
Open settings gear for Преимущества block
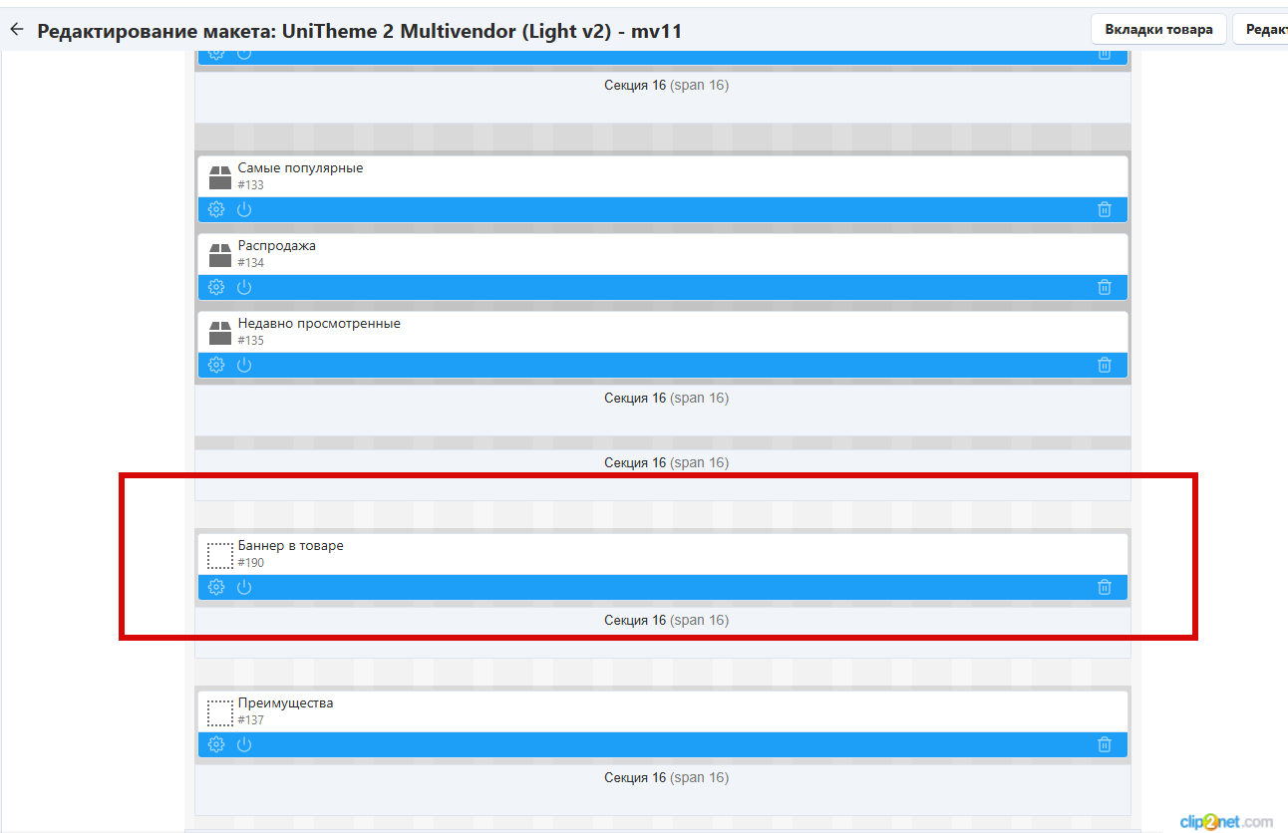(216, 744)
